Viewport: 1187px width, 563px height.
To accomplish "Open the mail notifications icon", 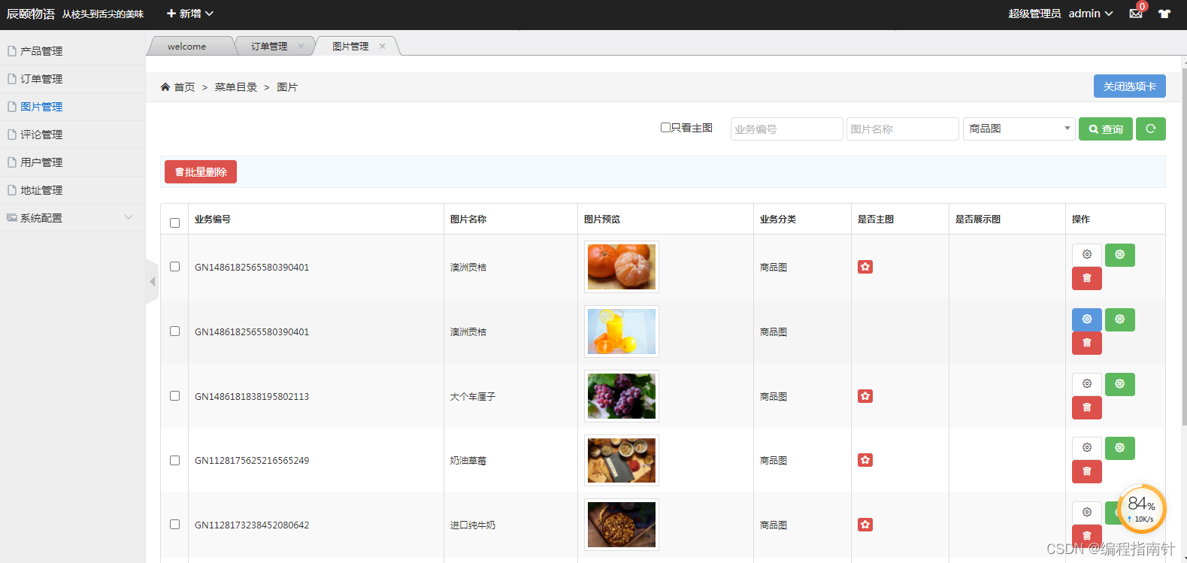I will click(1136, 14).
